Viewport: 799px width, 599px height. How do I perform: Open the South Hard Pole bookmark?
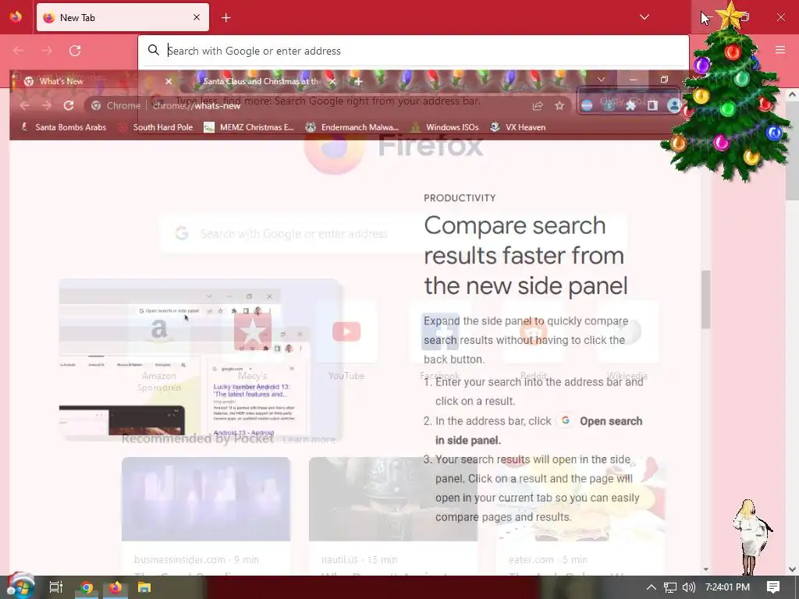156,127
